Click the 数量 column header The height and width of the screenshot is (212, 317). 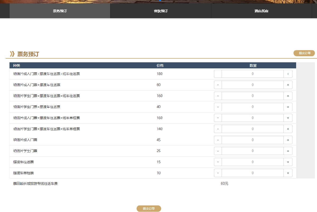(253, 65)
